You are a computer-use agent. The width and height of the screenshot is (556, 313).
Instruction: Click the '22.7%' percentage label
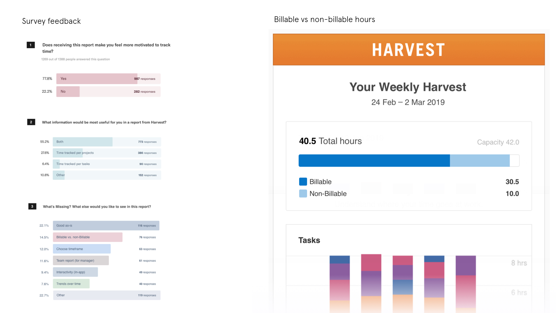point(44,295)
